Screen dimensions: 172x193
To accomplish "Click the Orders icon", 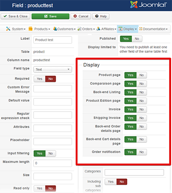I will pos(80,29).
